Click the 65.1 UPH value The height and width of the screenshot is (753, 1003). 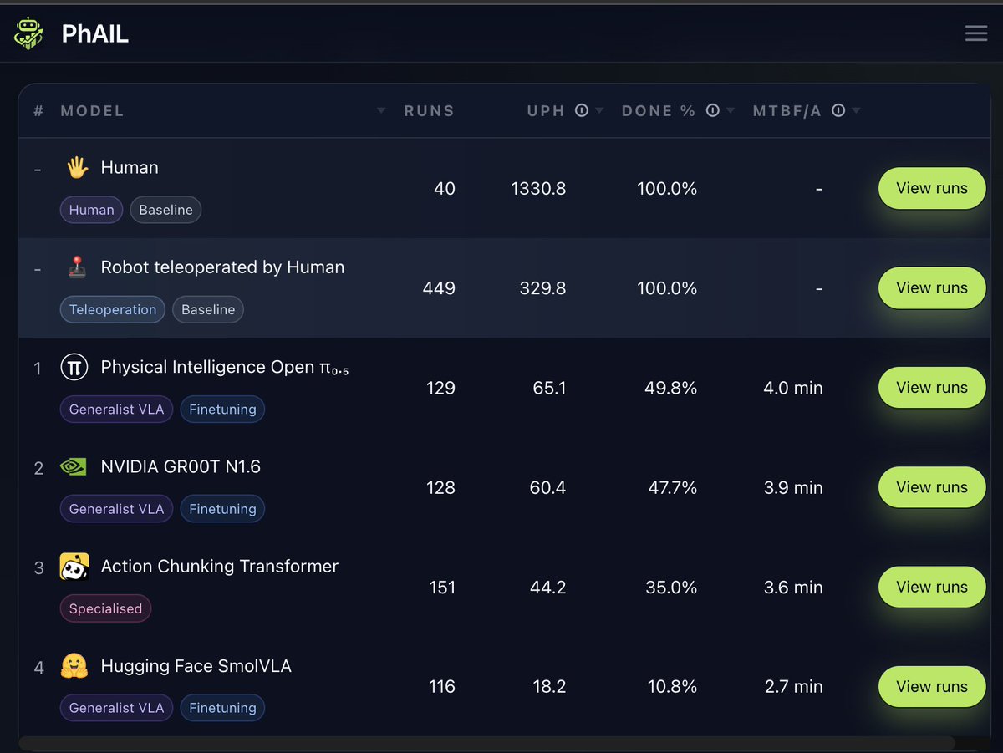coord(549,388)
